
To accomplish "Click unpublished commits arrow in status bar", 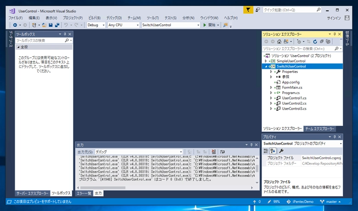I will pos(257,202).
